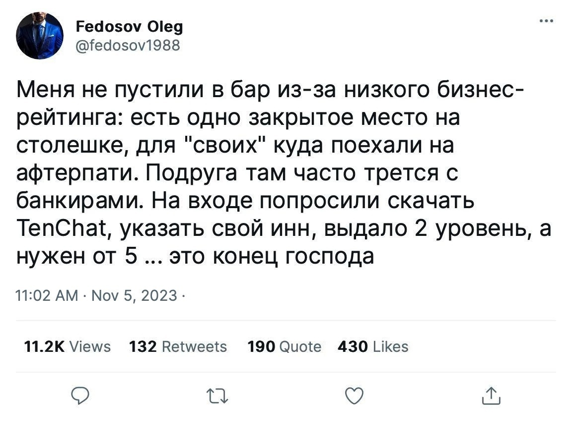This screenshot has width=572, height=447.
Task: Open the three-dot more options menu
Action: pos(546,21)
